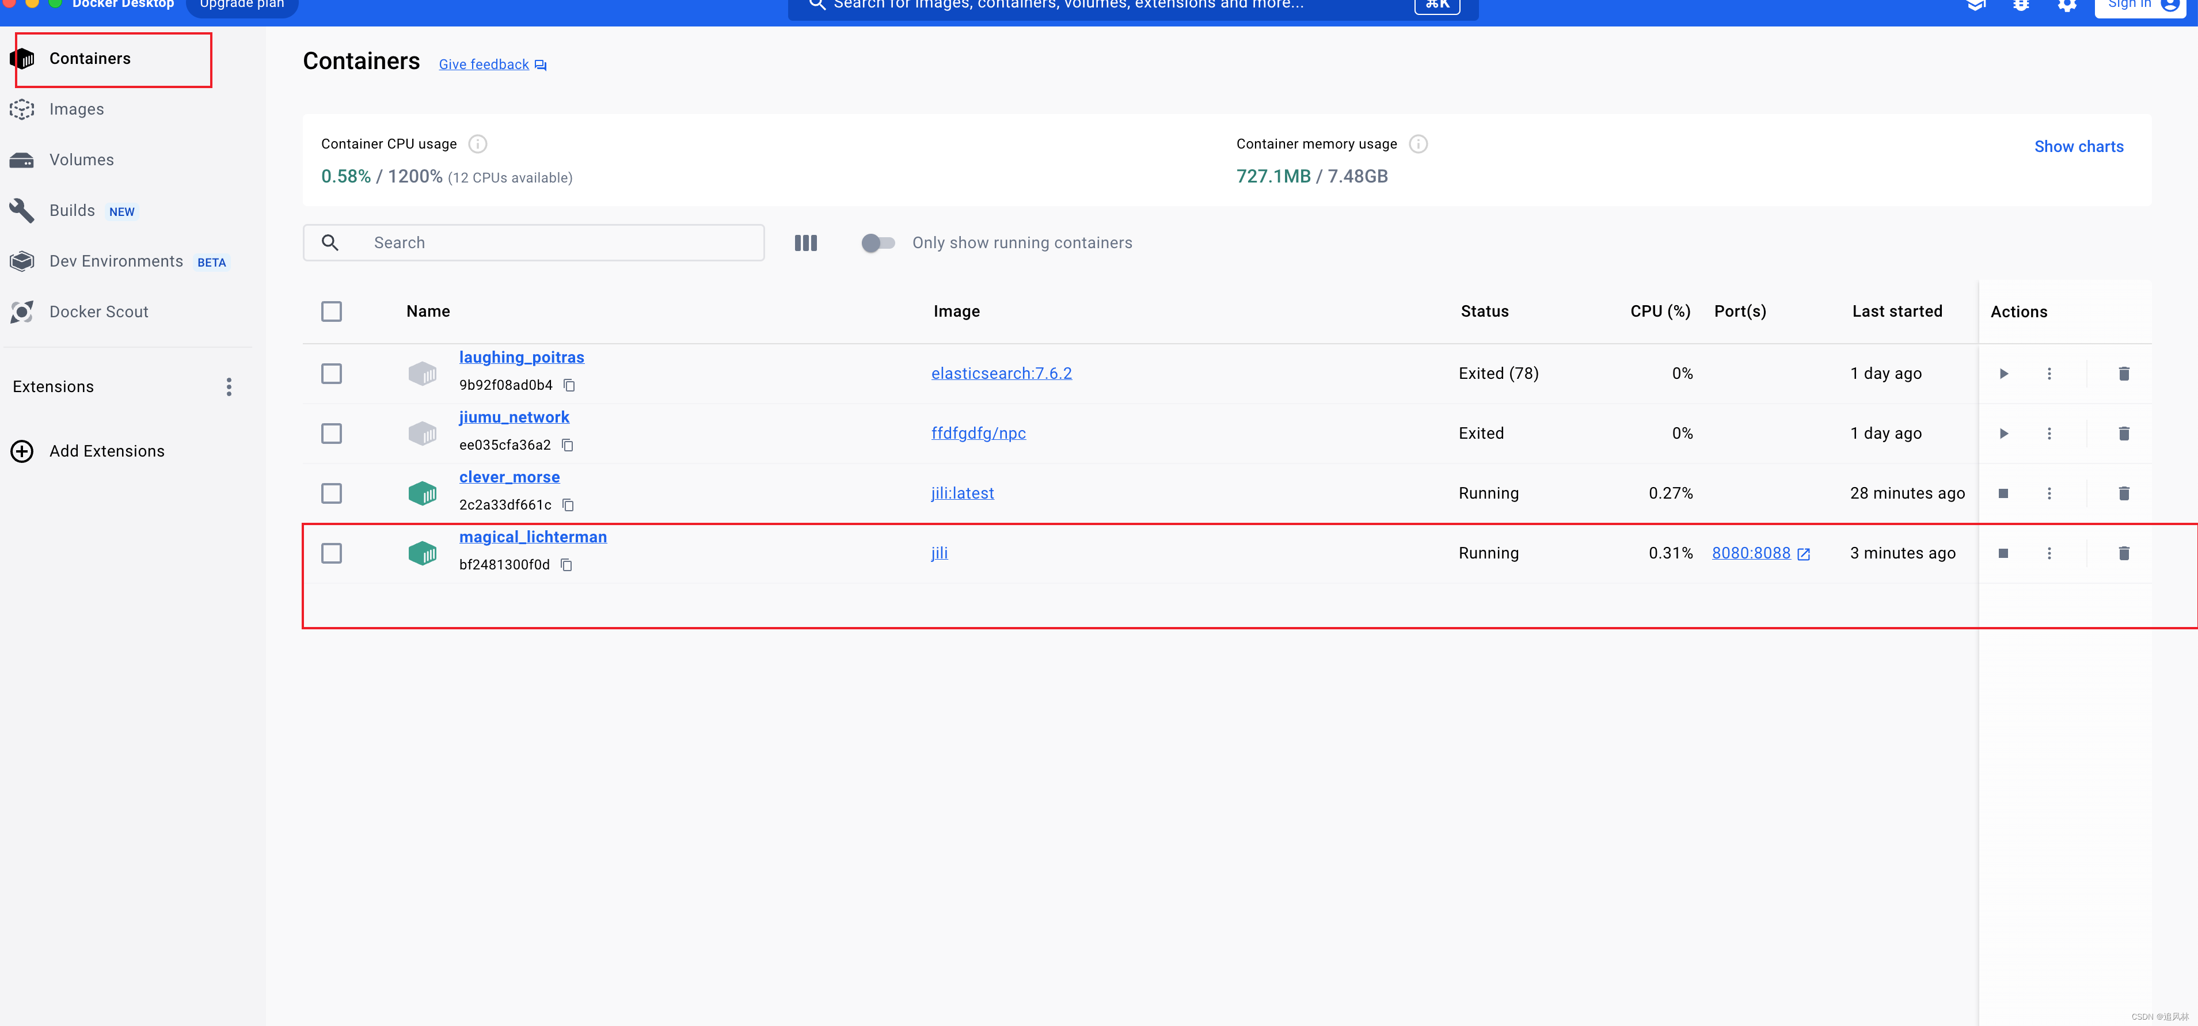Viewport: 2198px width, 1026px height.
Task: Select laughing_poitras checkbox
Action: click(x=332, y=374)
